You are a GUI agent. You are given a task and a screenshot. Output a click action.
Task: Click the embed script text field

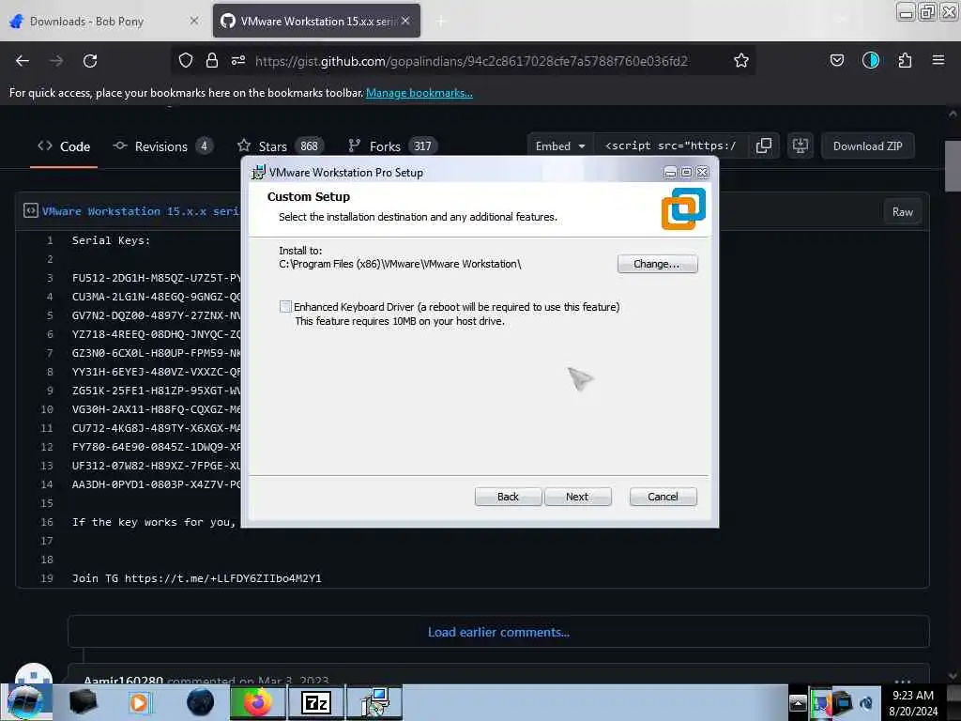[x=670, y=146]
